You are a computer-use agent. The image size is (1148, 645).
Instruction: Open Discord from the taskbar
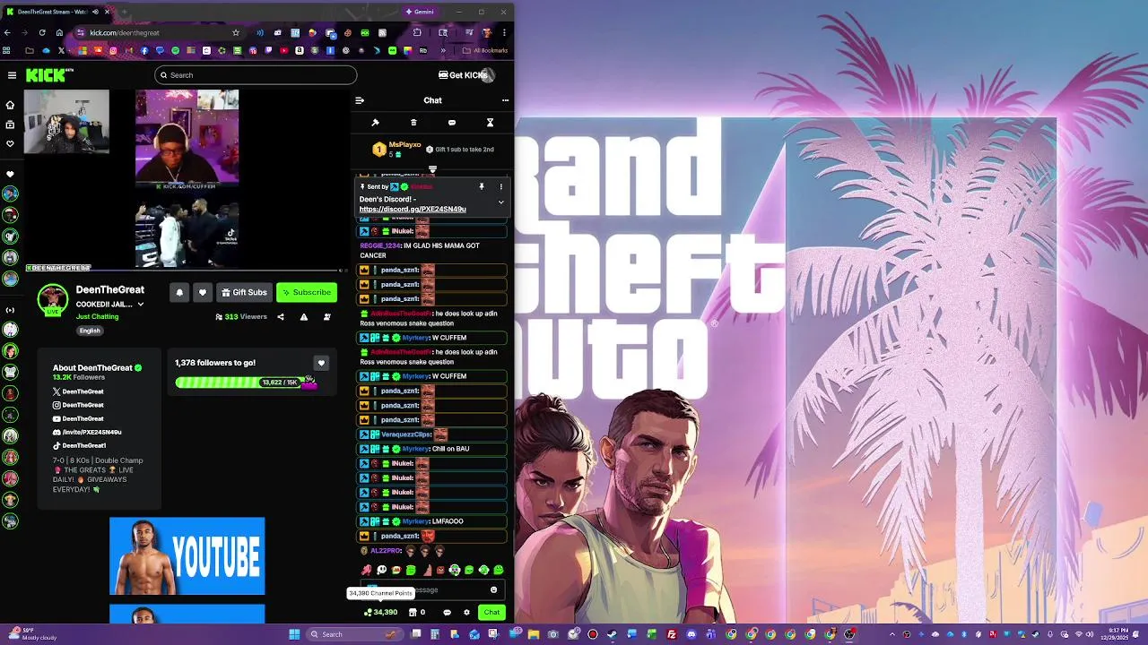[x=691, y=634]
